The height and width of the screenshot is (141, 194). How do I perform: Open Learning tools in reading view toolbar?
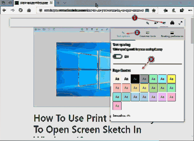(x=164, y=23)
